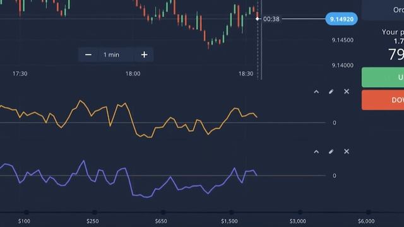Edit the purple indicator settings
Viewport: 404px width, 227px height.
tap(331, 151)
